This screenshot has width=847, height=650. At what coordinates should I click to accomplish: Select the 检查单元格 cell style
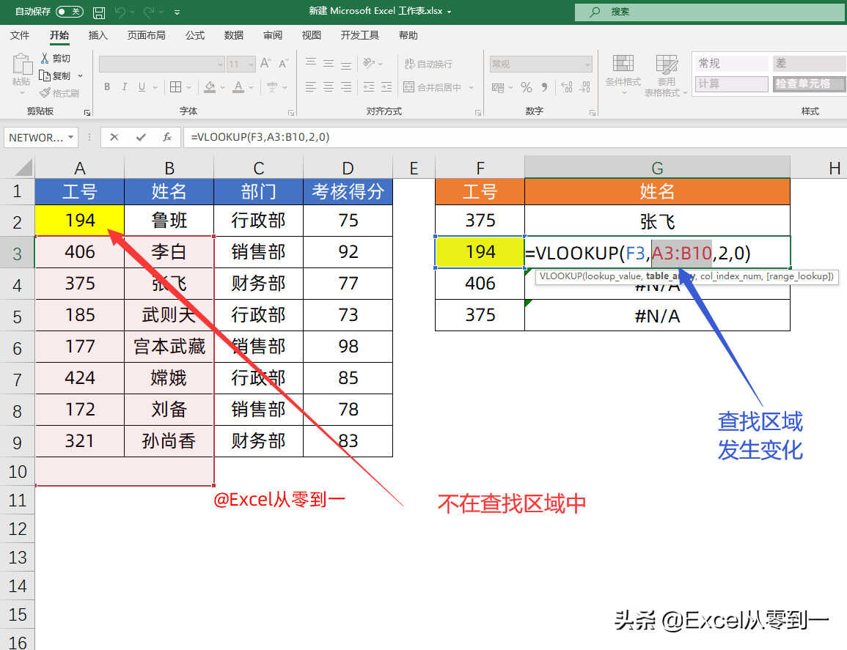click(802, 84)
